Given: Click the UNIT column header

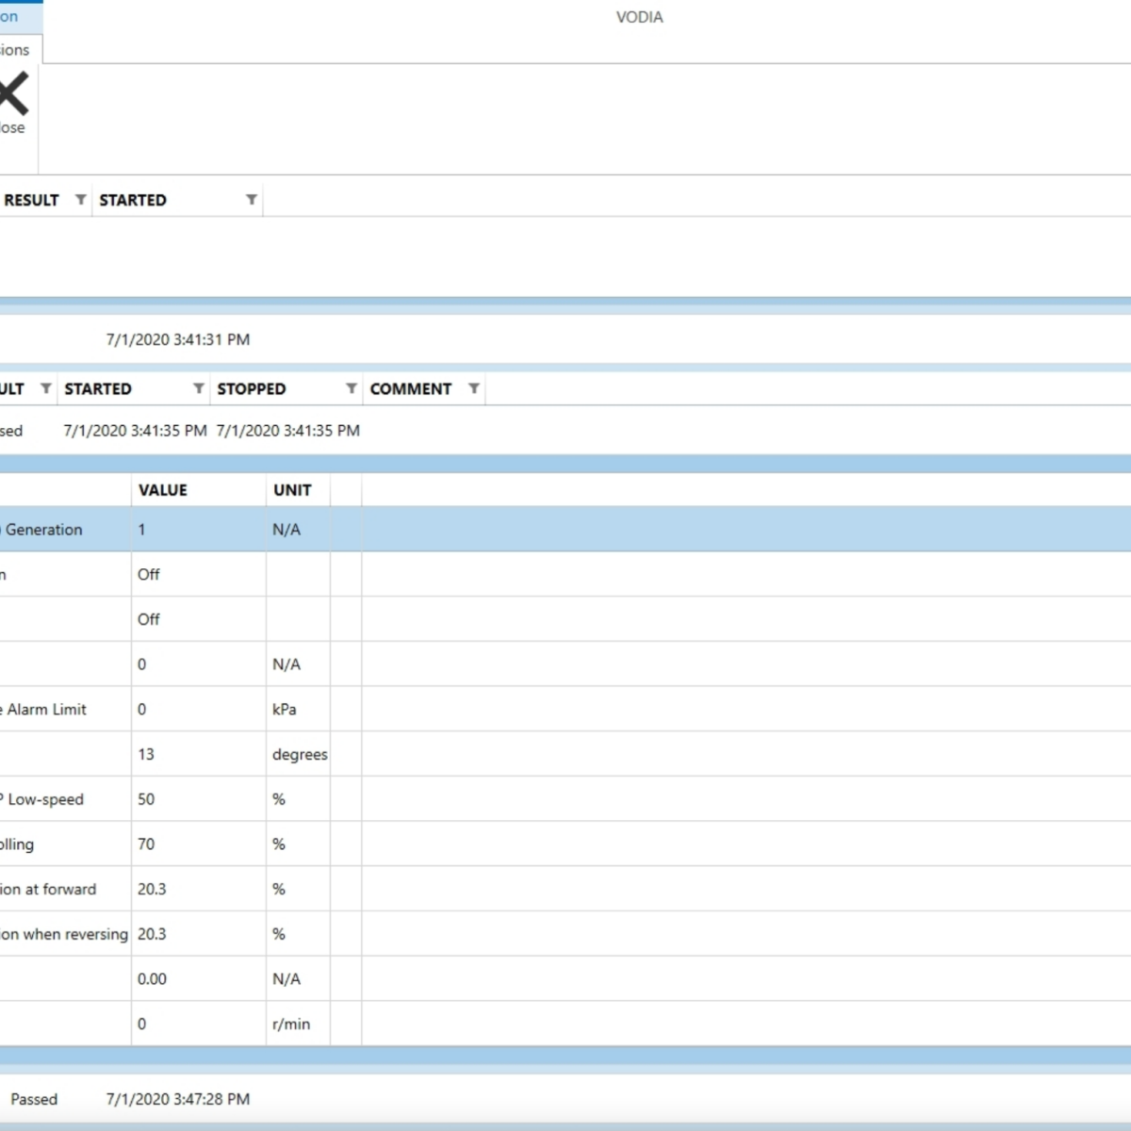Looking at the screenshot, I should point(292,490).
